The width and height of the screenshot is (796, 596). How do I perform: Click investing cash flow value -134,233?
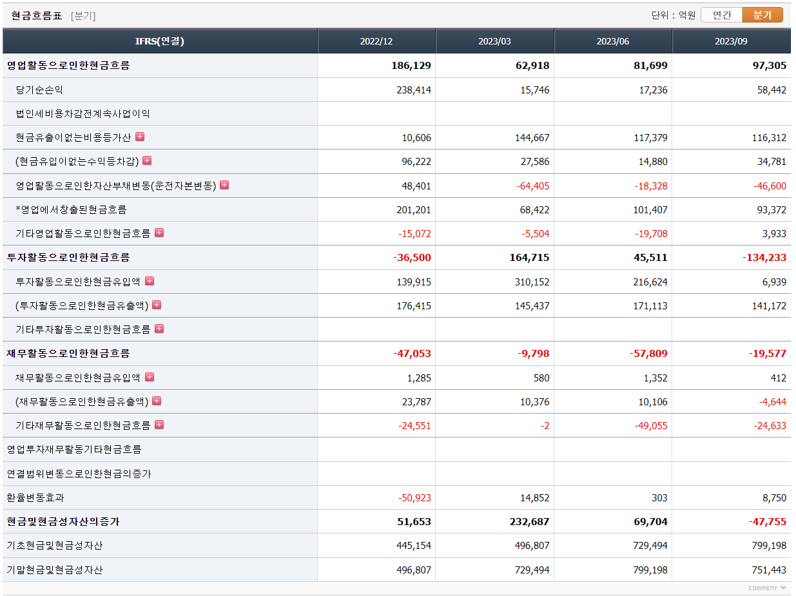(x=764, y=257)
